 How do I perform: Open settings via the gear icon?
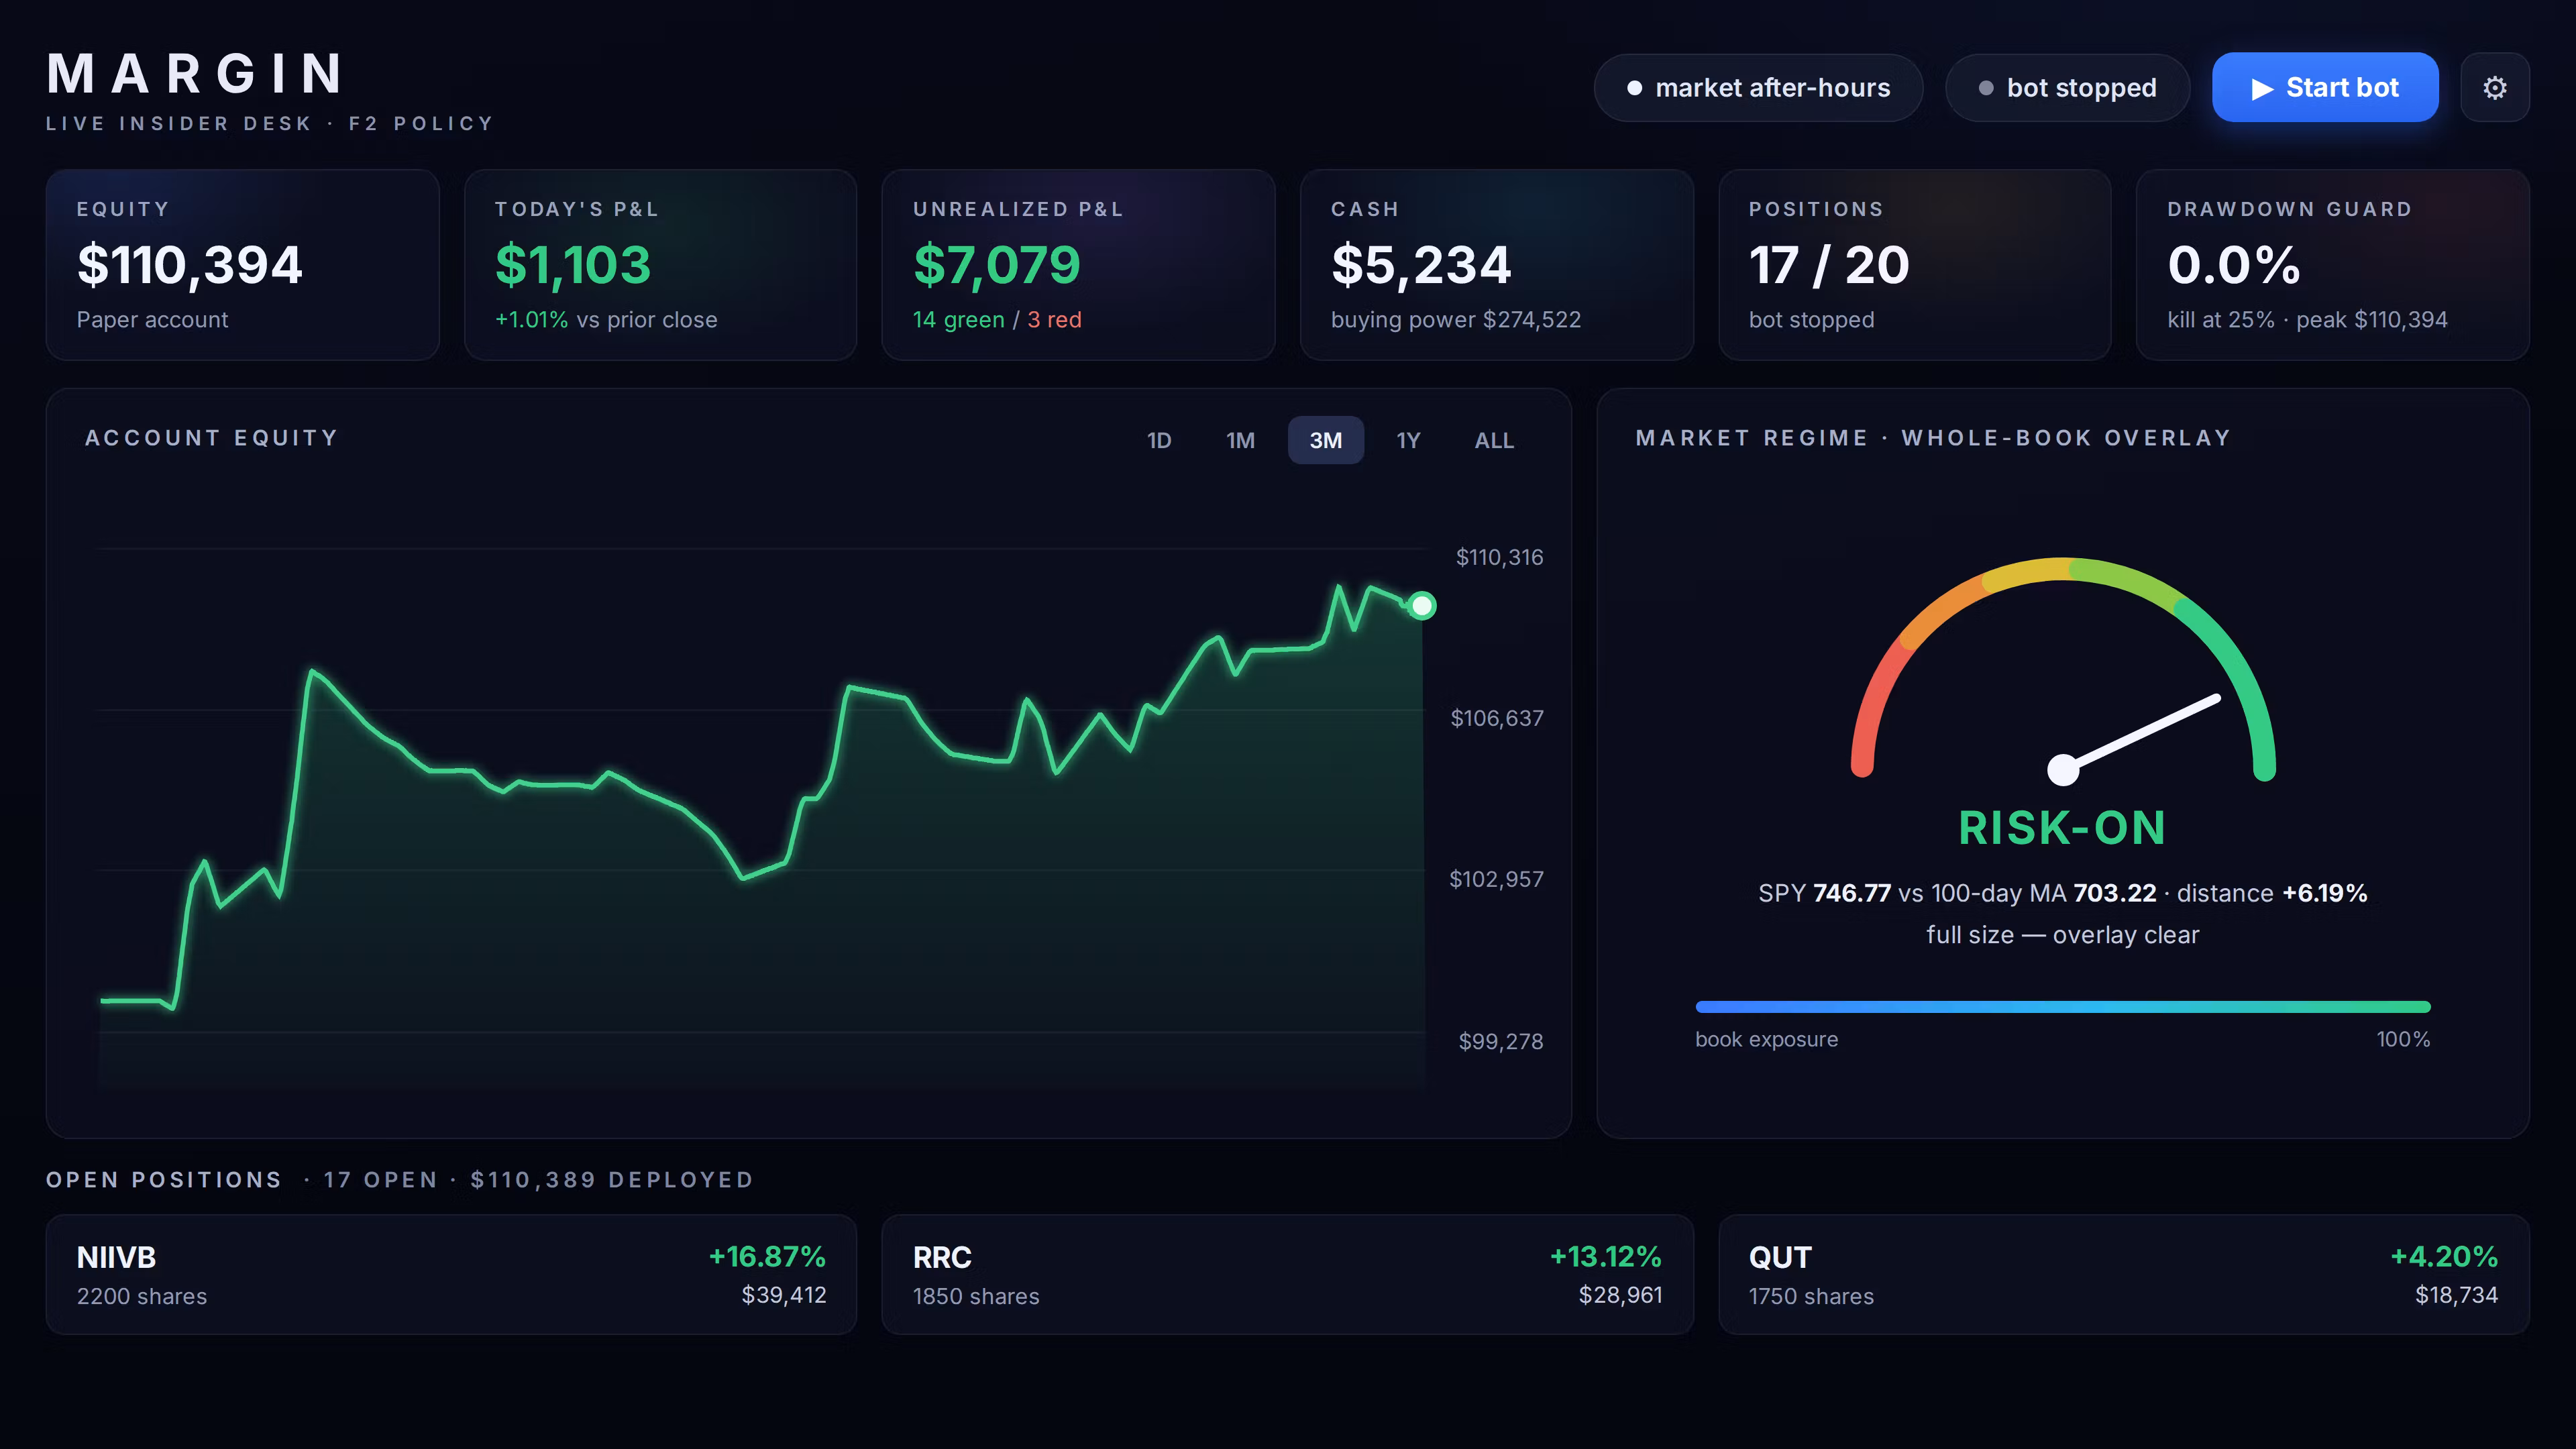click(x=2494, y=88)
